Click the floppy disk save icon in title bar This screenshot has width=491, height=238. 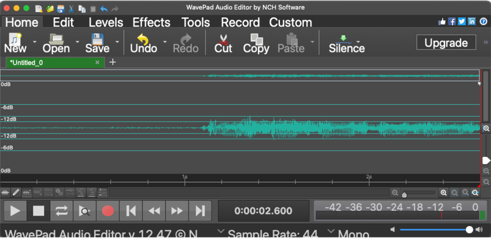(61, 9)
